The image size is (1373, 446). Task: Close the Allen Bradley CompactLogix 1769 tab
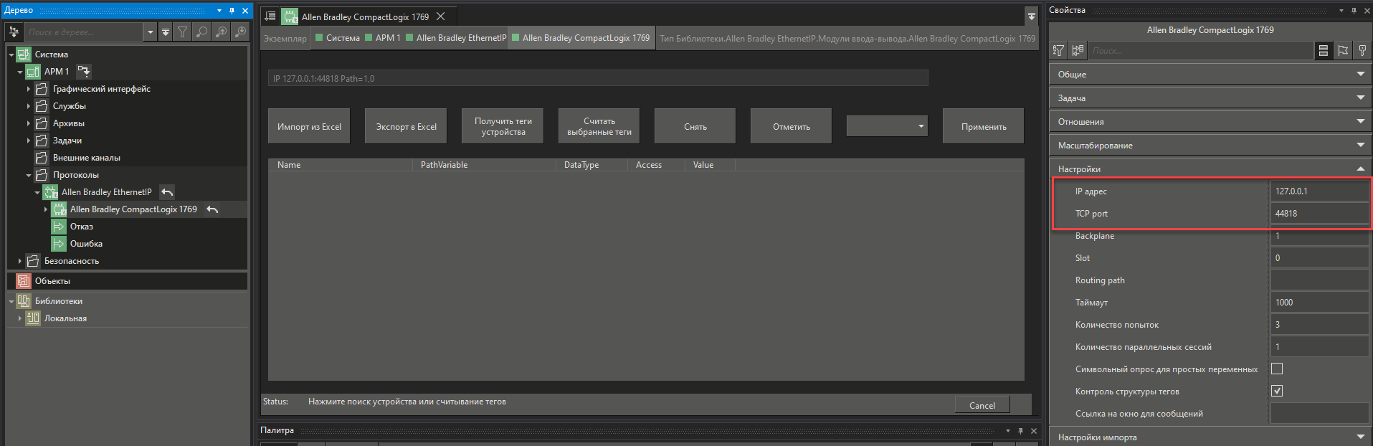coord(441,16)
